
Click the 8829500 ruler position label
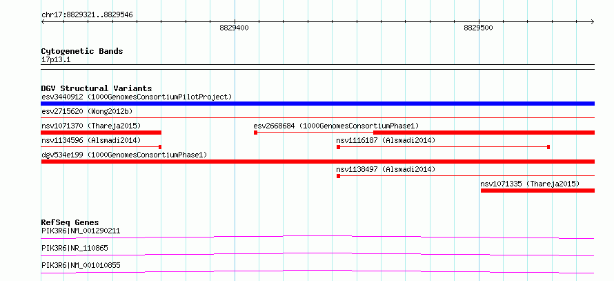tap(479, 28)
